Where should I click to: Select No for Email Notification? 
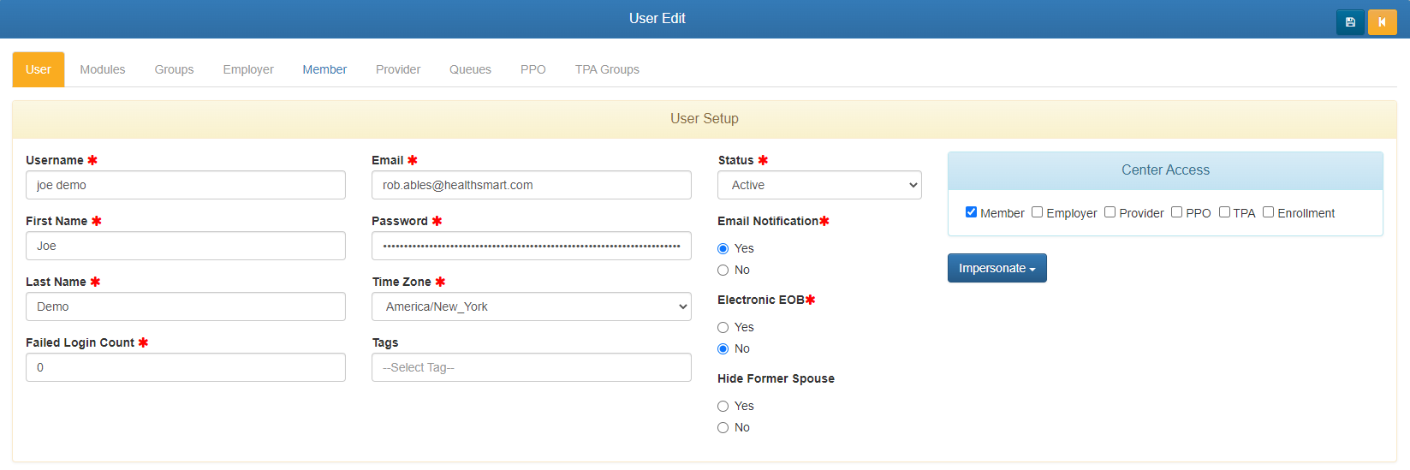(723, 271)
